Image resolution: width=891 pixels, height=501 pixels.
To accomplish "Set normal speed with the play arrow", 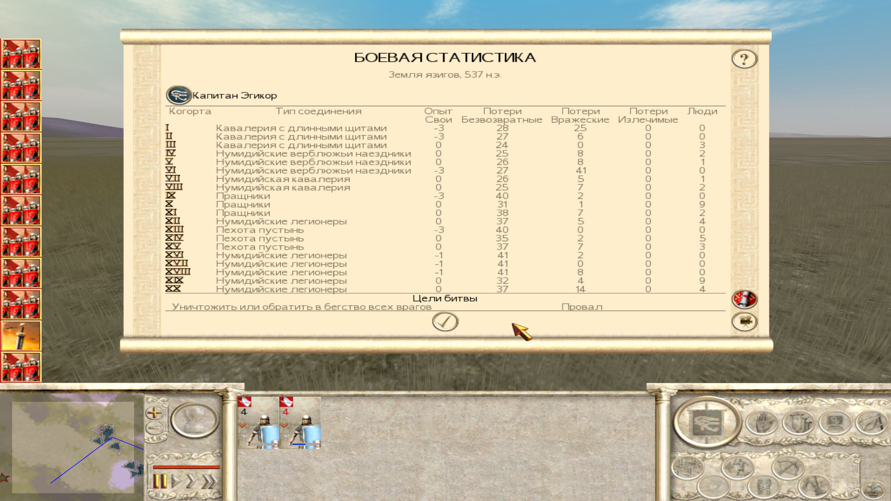I will 176,482.
